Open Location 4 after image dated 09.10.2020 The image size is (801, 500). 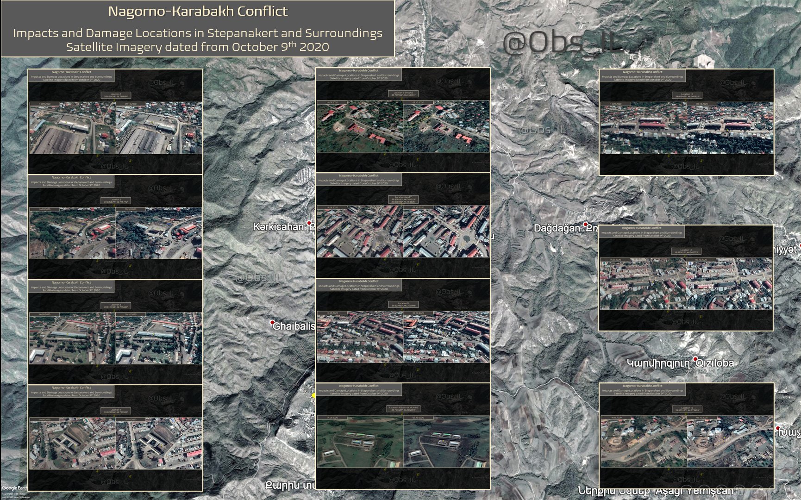(x=158, y=444)
